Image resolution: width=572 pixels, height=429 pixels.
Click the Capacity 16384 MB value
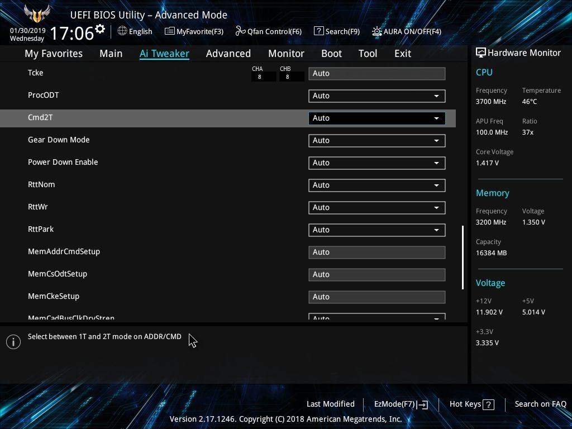click(491, 253)
